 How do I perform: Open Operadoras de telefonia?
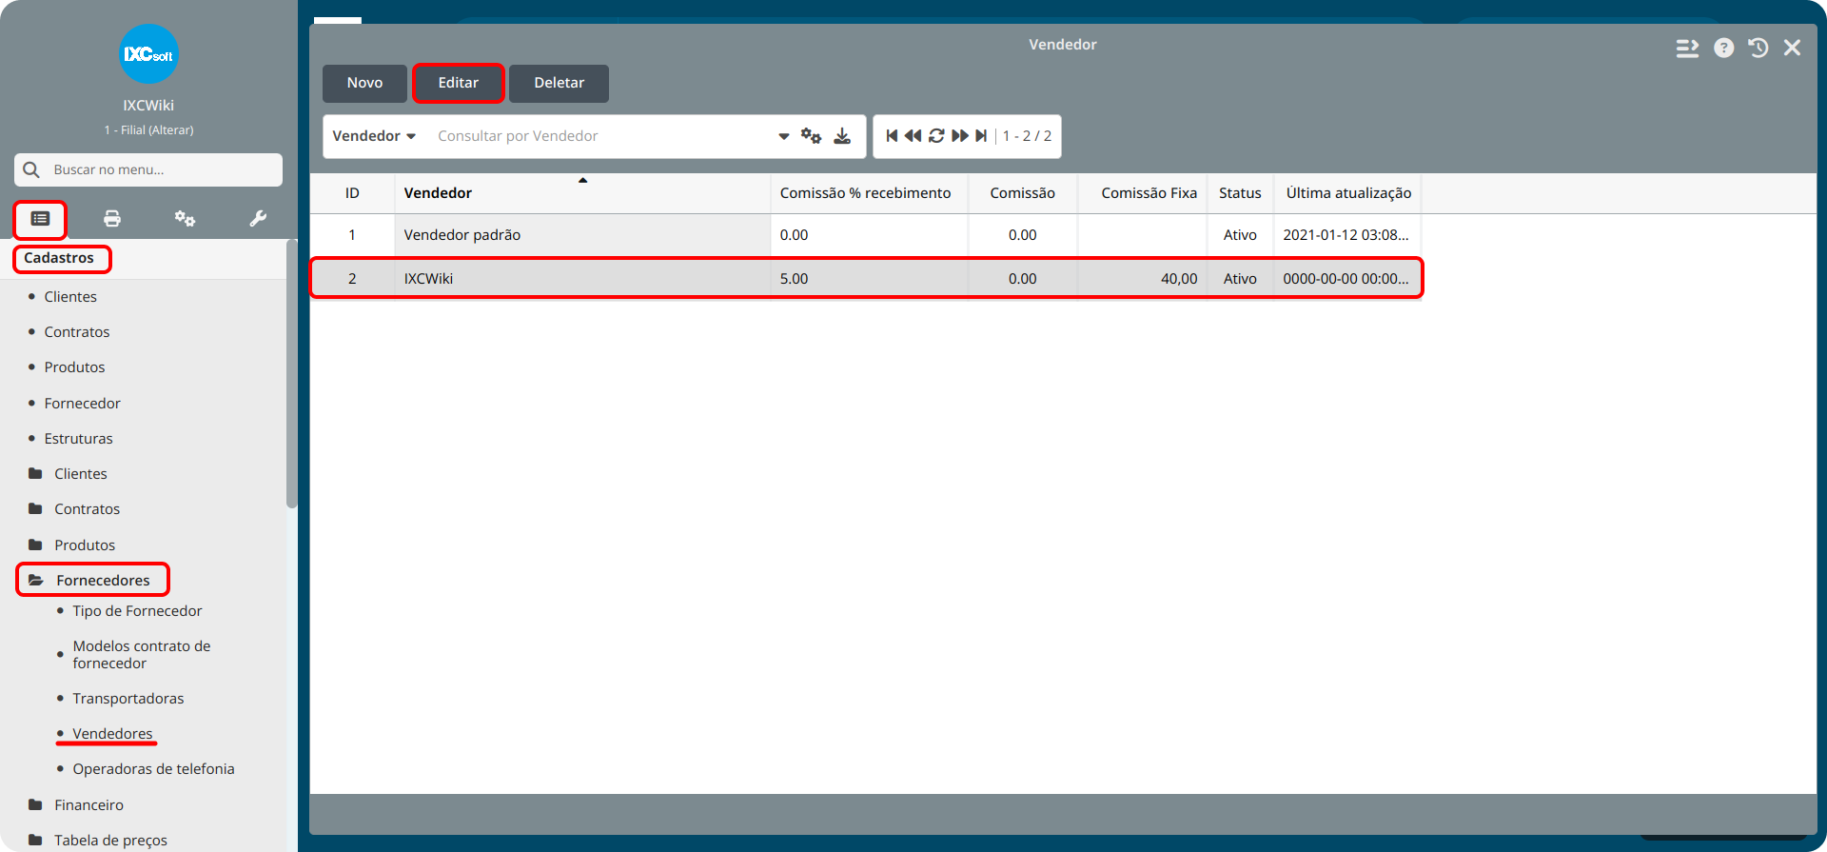pos(153,769)
